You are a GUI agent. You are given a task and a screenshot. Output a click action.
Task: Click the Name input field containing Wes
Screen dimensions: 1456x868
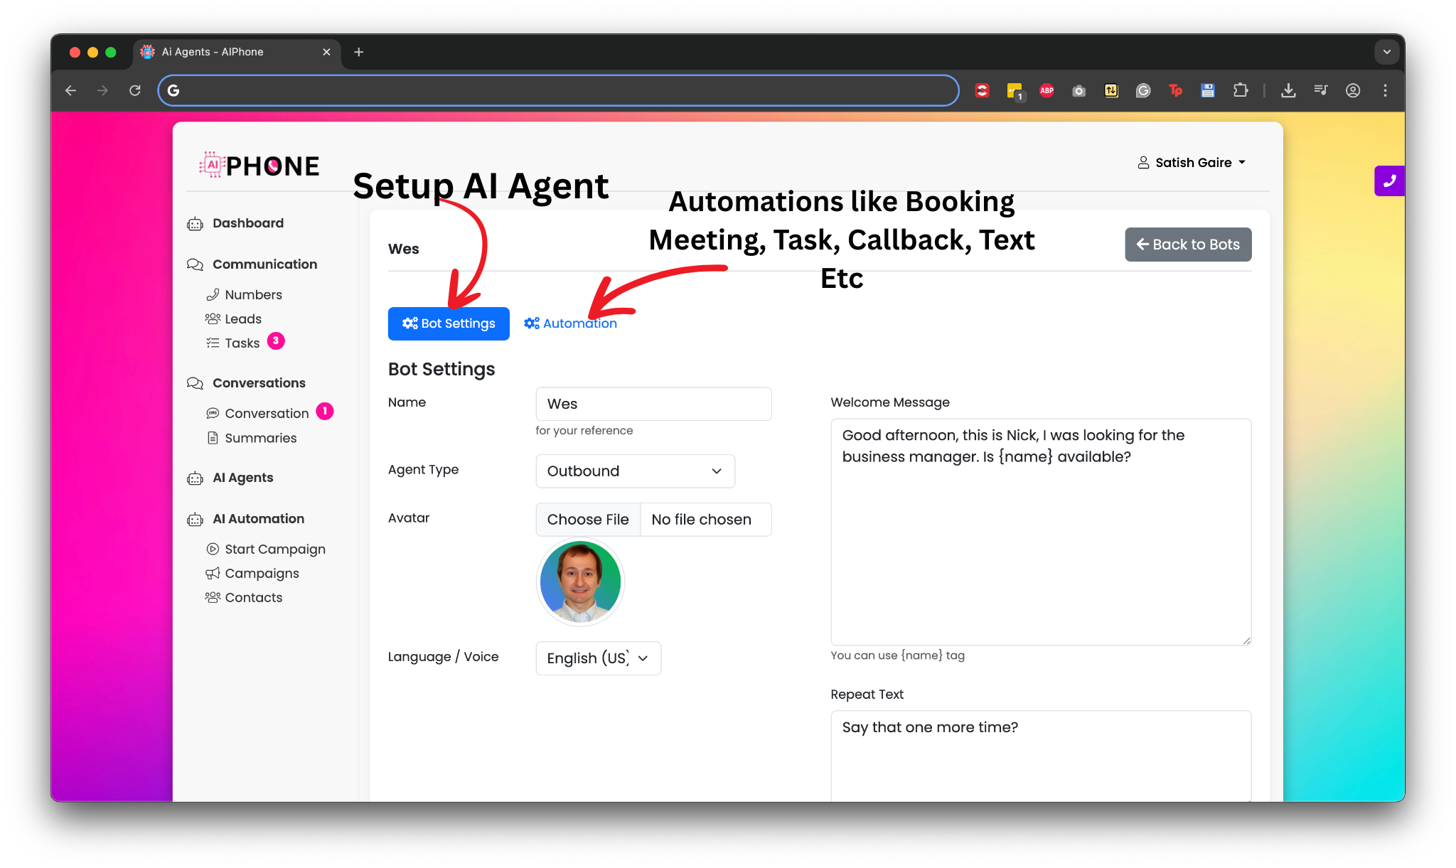[x=653, y=404]
